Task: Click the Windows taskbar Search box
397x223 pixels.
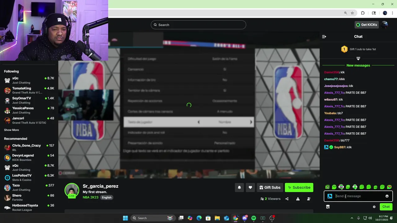Action: tap(153, 218)
